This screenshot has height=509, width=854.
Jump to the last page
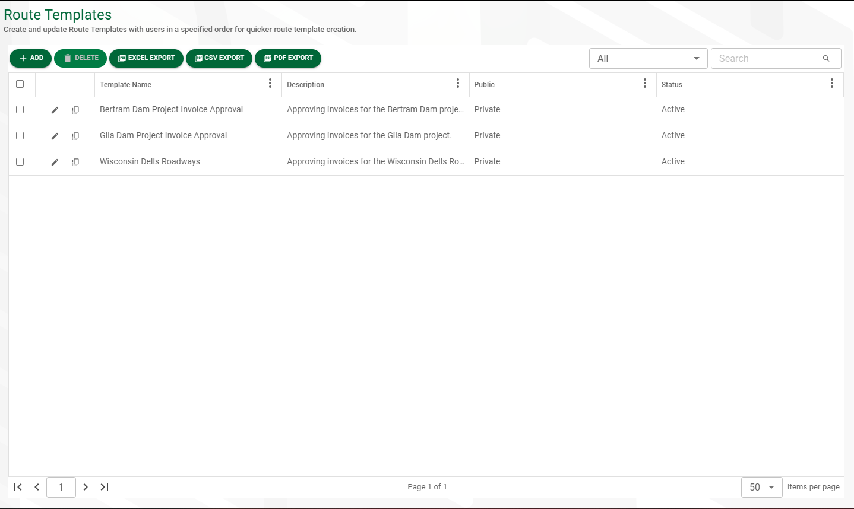click(105, 487)
